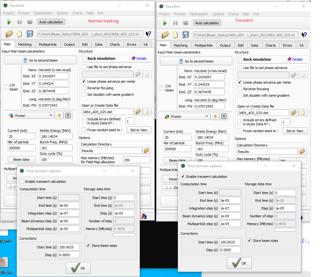Confirm OK in right Time domain options dialog
322x277 pixels.
[x=239, y=263]
